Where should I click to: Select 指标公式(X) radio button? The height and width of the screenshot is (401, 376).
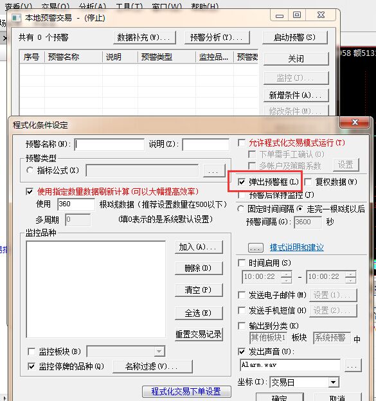[x=30, y=170]
